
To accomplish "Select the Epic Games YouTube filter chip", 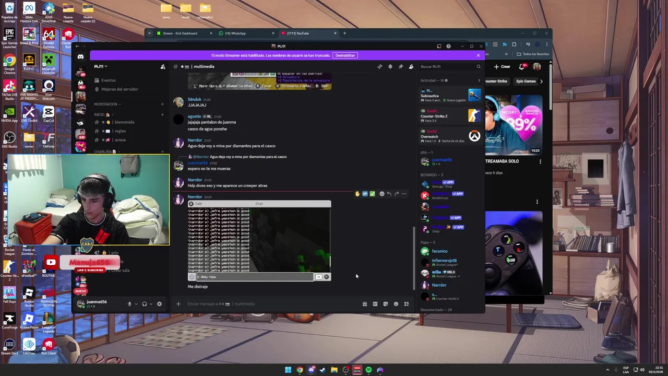I will tap(526, 81).
